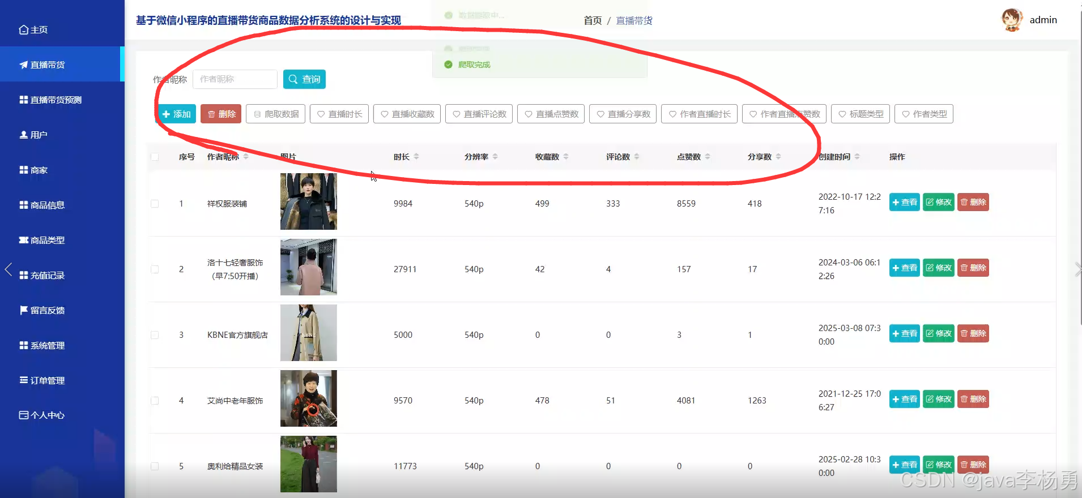Click the left edge collapse chevron
The image size is (1082, 498).
point(8,269)
